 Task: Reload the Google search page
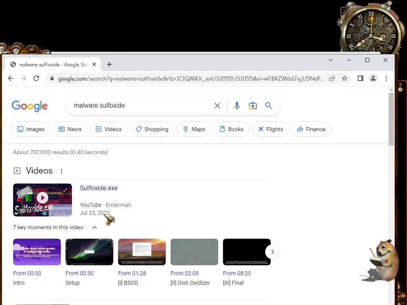(x=36, y=78)
